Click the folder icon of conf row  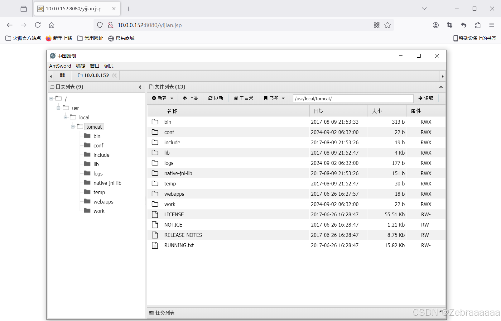coord(155,132)
